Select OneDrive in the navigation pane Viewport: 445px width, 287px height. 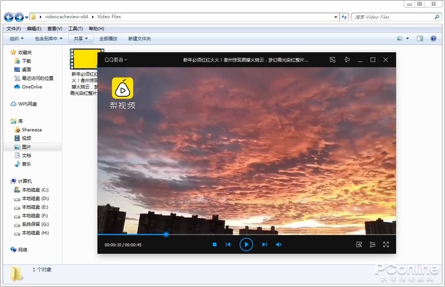coord(31,87)
